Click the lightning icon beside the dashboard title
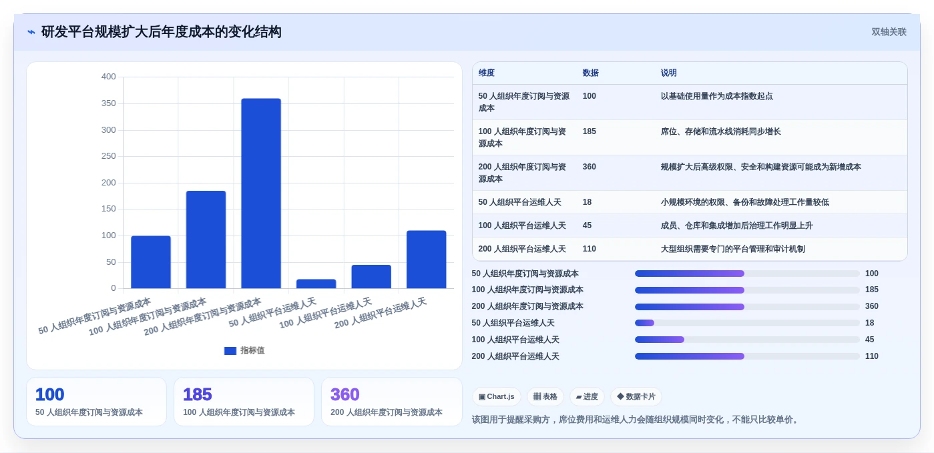 pyautogui.click(x=31, y=32)
